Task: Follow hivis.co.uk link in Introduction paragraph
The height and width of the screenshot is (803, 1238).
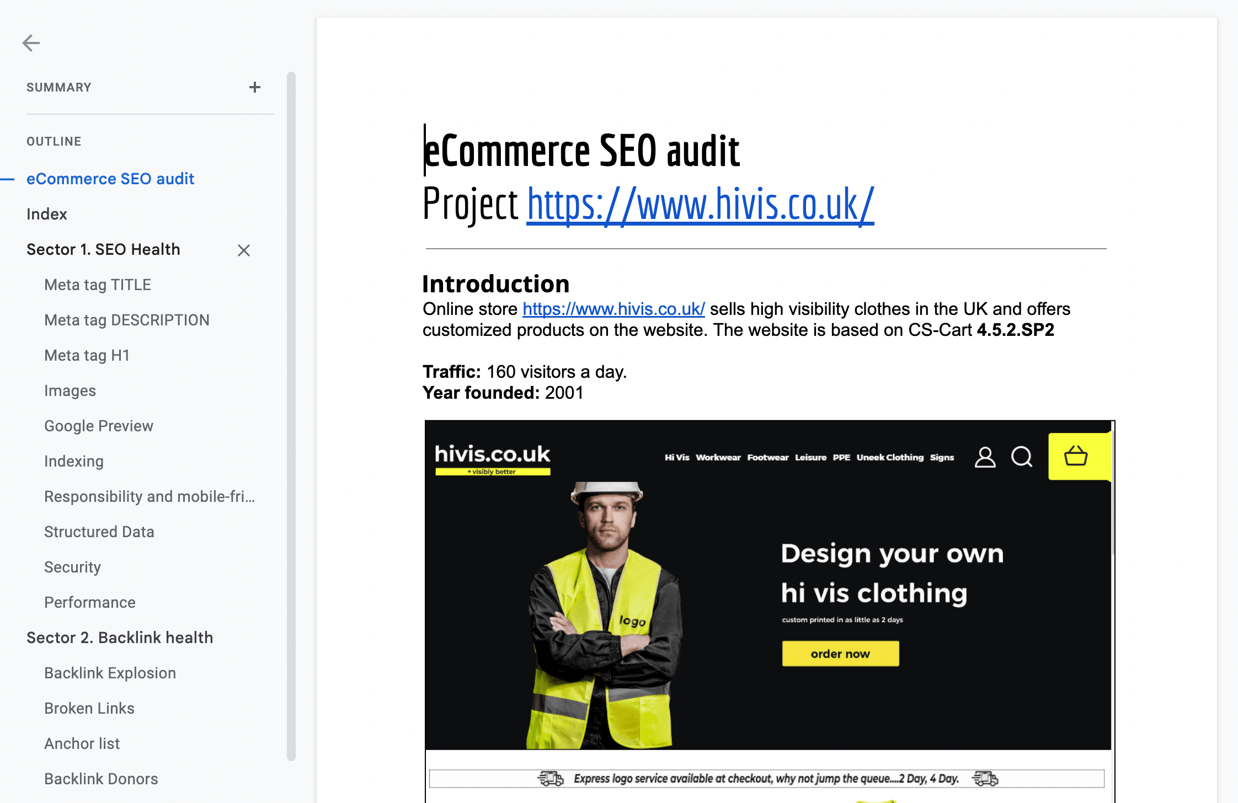Action: pos(613,309)
